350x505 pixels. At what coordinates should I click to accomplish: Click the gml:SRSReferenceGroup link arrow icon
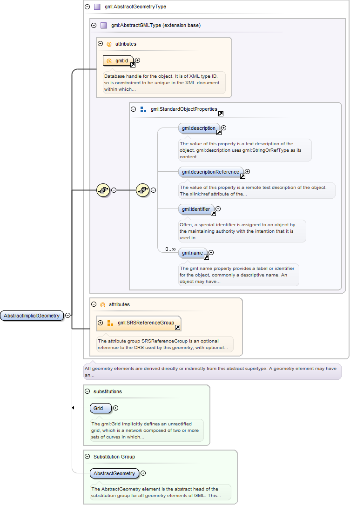coord(177,328)
